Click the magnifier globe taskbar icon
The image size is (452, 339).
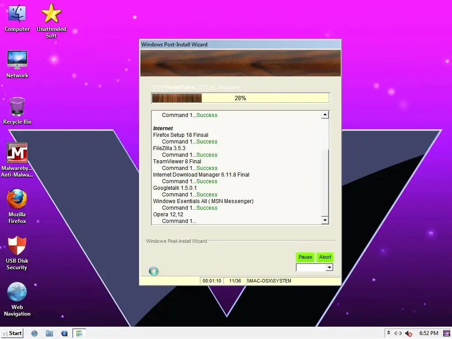tap(64, 334)
